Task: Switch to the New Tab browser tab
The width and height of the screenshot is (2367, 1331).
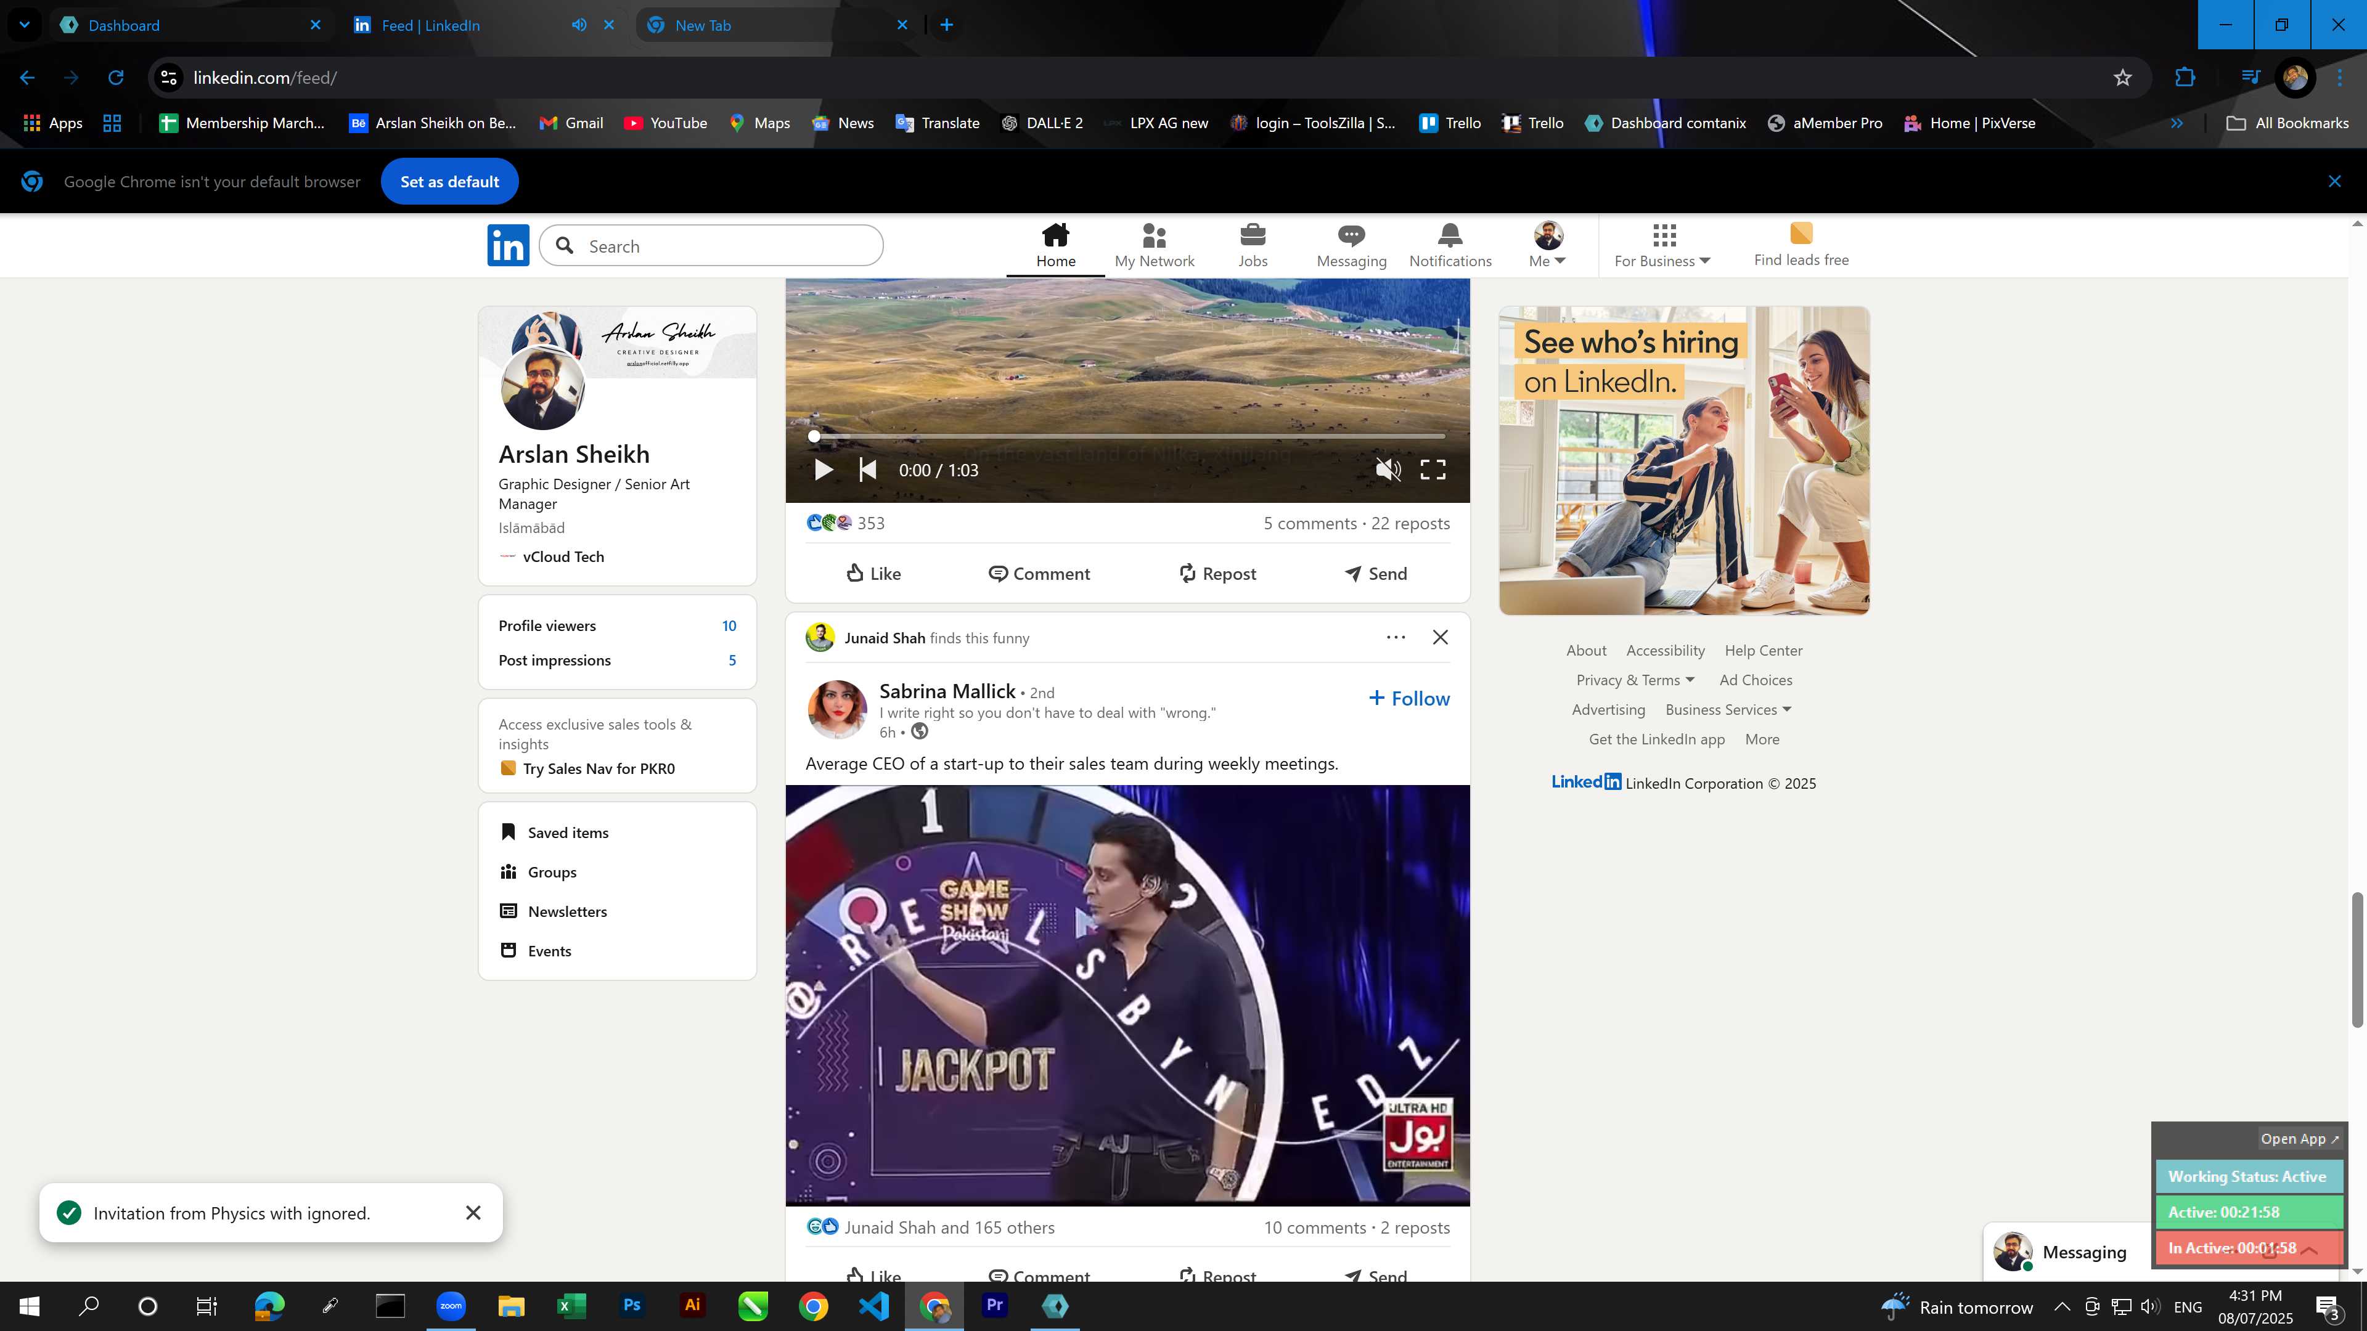Action: [x=777, y=25]
